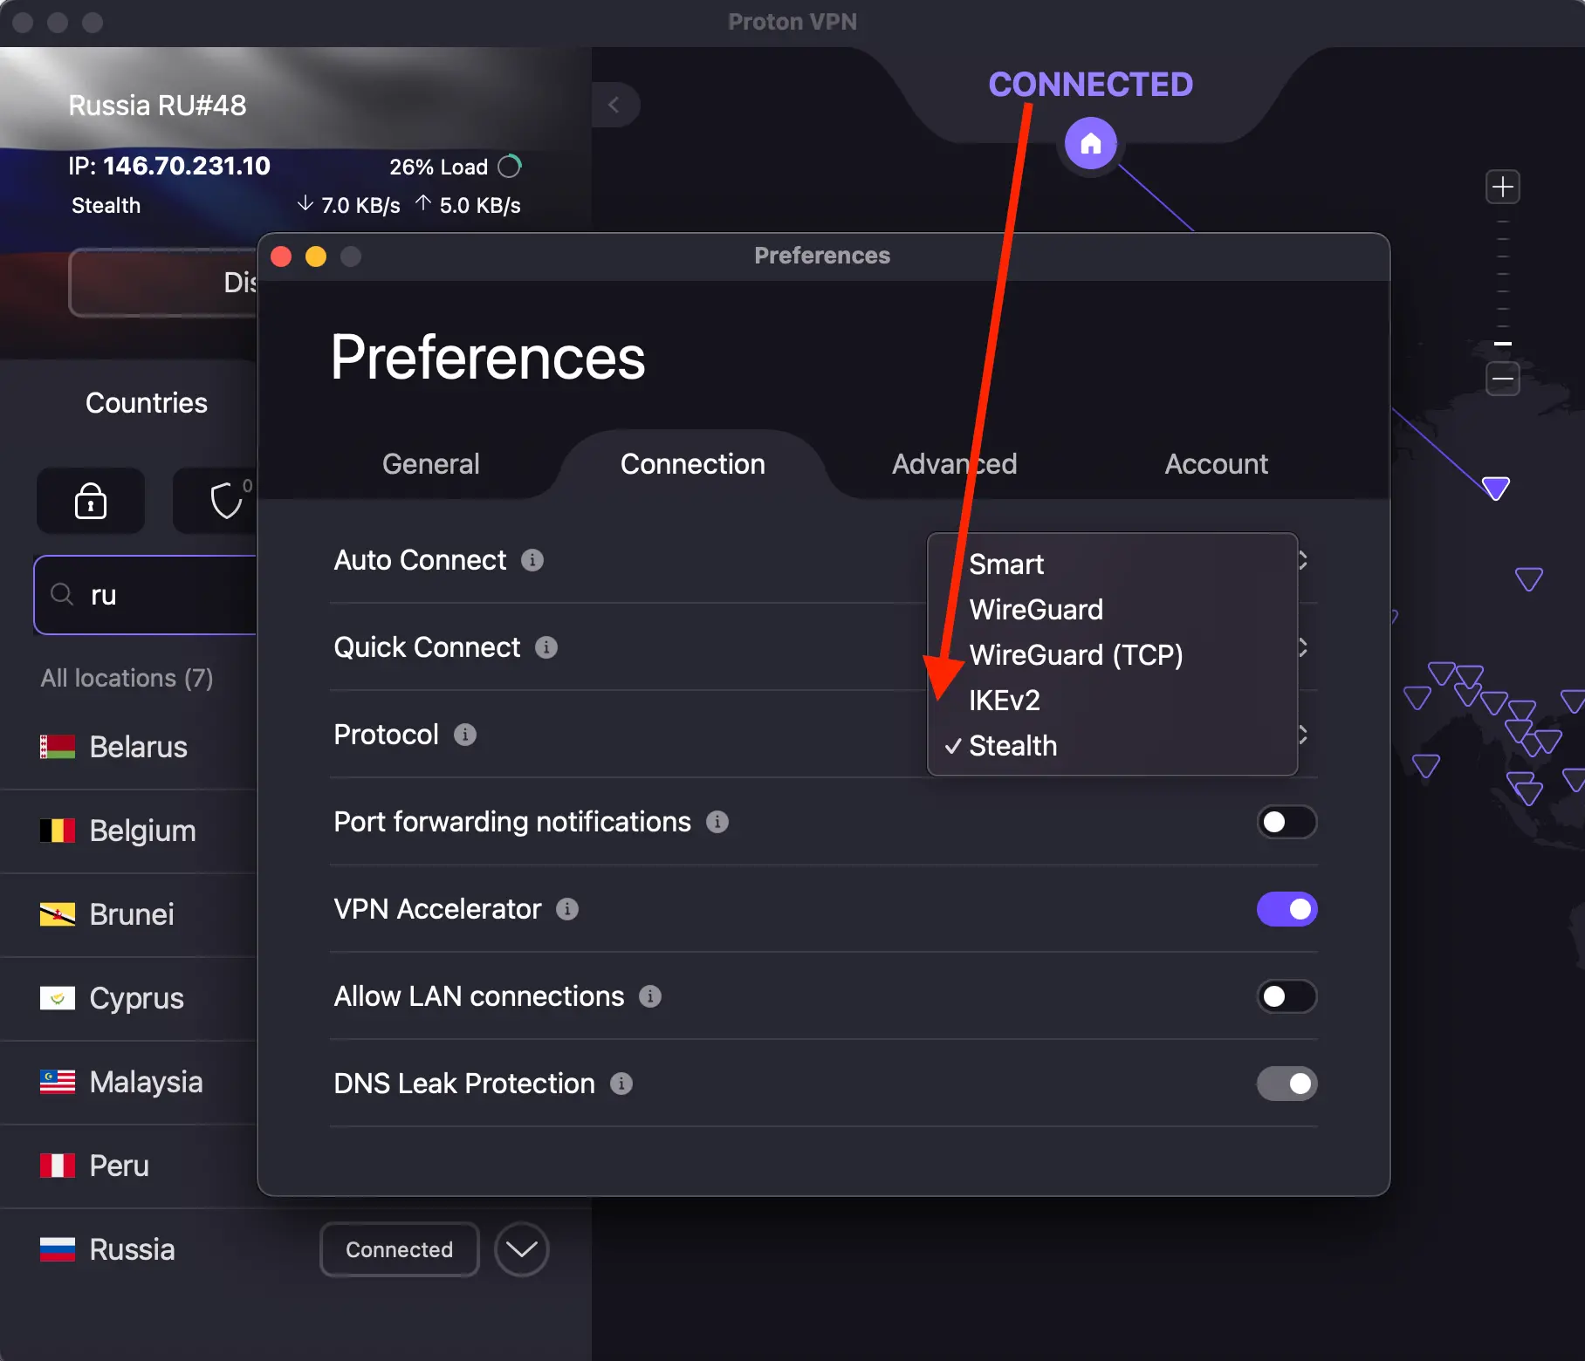Turn on Allow LAN connections

(x=1287, y=996)
